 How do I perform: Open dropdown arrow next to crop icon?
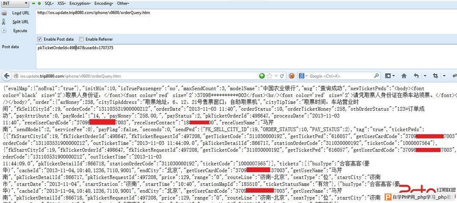click(x=444, y=76)
